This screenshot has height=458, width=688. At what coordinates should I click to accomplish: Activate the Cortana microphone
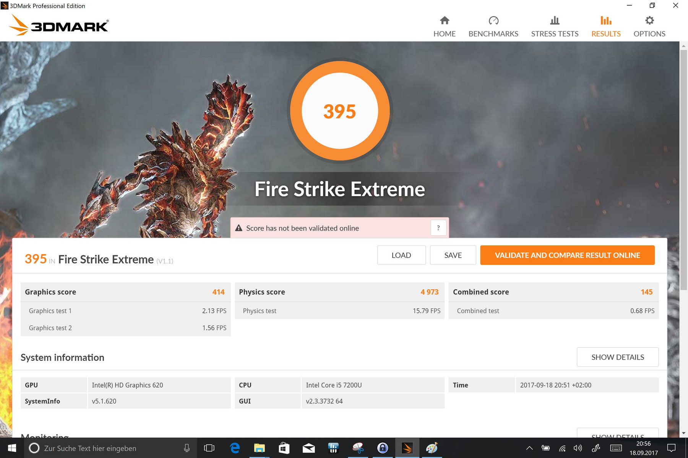point(187,448)
